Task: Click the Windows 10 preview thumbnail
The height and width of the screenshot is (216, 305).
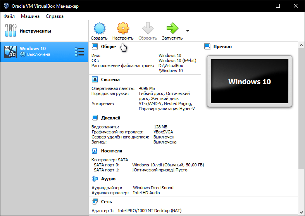Action: [x=250, y=81]
